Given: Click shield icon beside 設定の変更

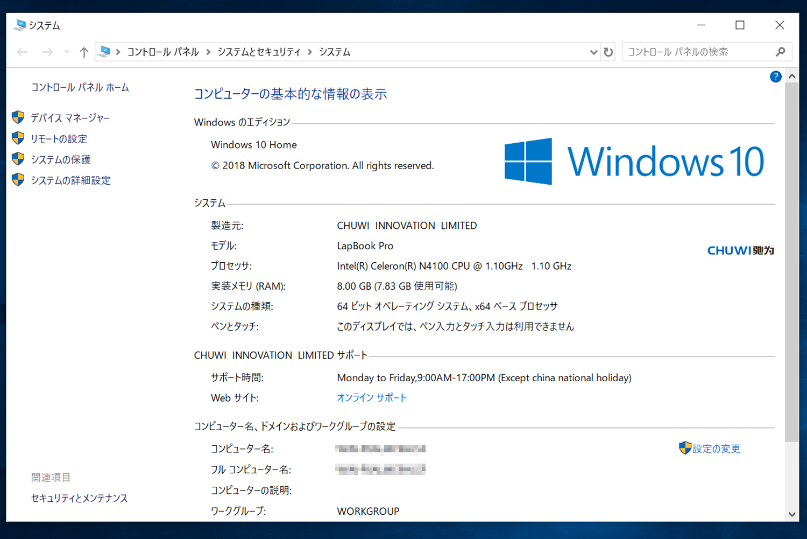Looking at the screenshot, I should pyautogui.click(x=685, y=448).
